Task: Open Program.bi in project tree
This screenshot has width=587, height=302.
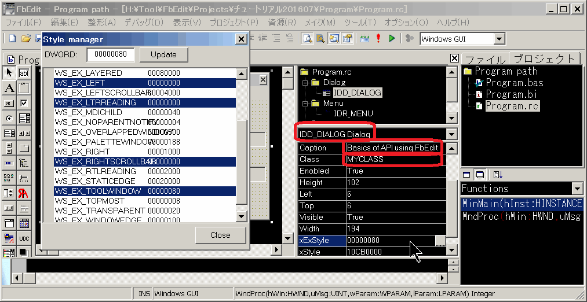Action: tap(511, 94)
